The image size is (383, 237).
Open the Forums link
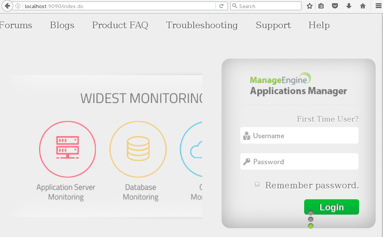tap(16, 25)
